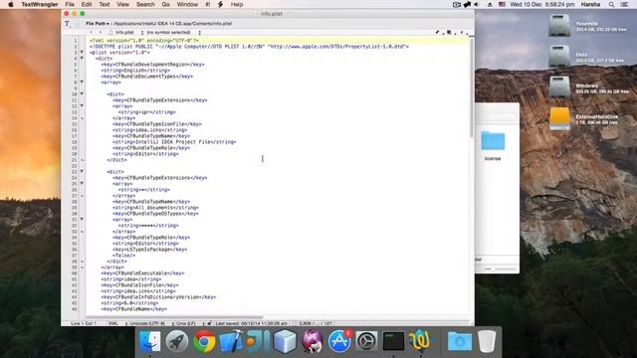Screen dimensions: 637x358
Task: Open App Store from the Dock
Action: 339,341
